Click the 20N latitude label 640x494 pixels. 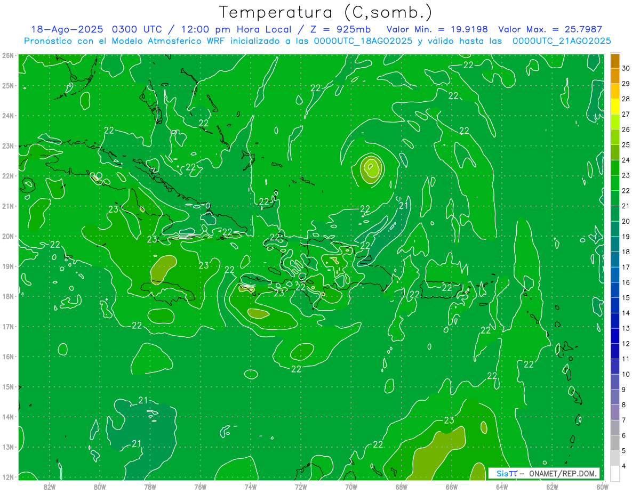point(8,236)
